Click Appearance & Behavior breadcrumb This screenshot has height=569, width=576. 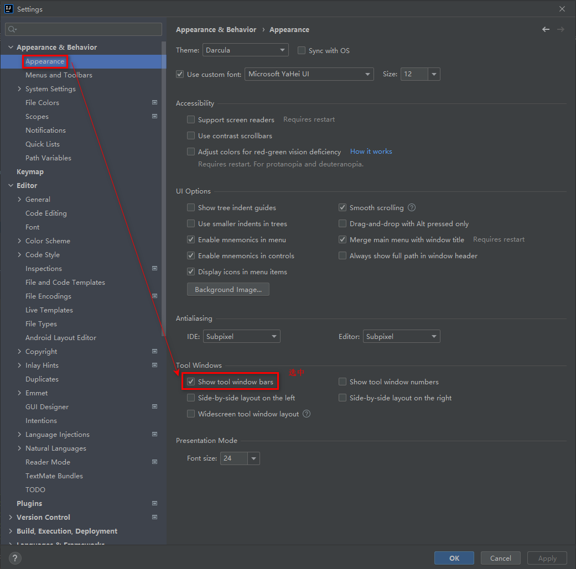pyautogui.click(x=216, y=29)
